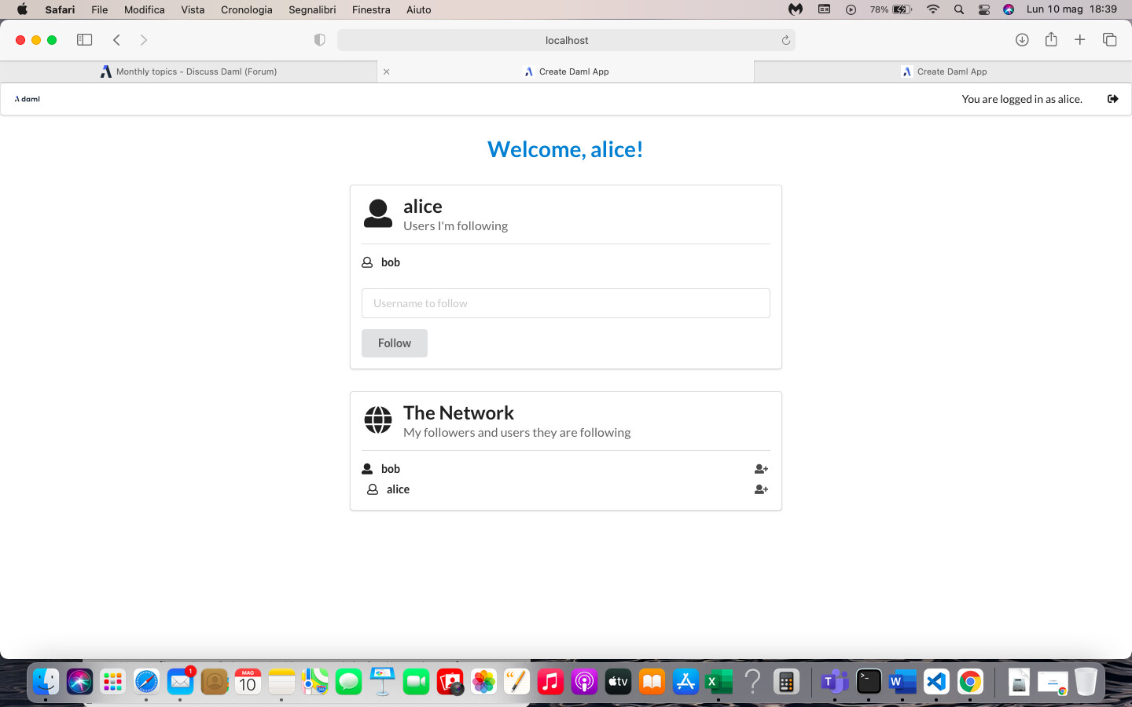Toggle the Safari sidebar

tap(84, 40)
